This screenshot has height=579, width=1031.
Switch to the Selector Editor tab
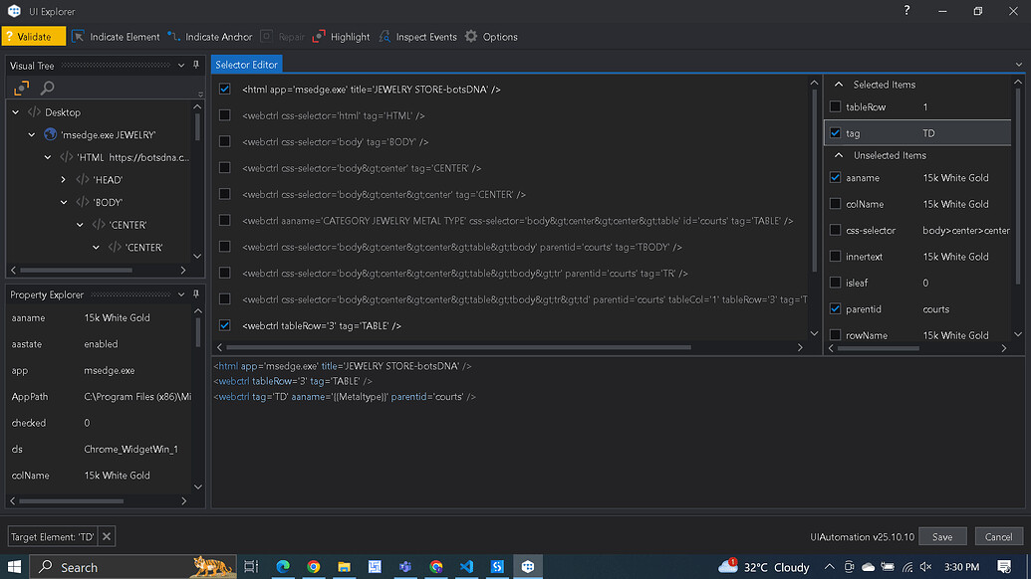coord(247,65)
